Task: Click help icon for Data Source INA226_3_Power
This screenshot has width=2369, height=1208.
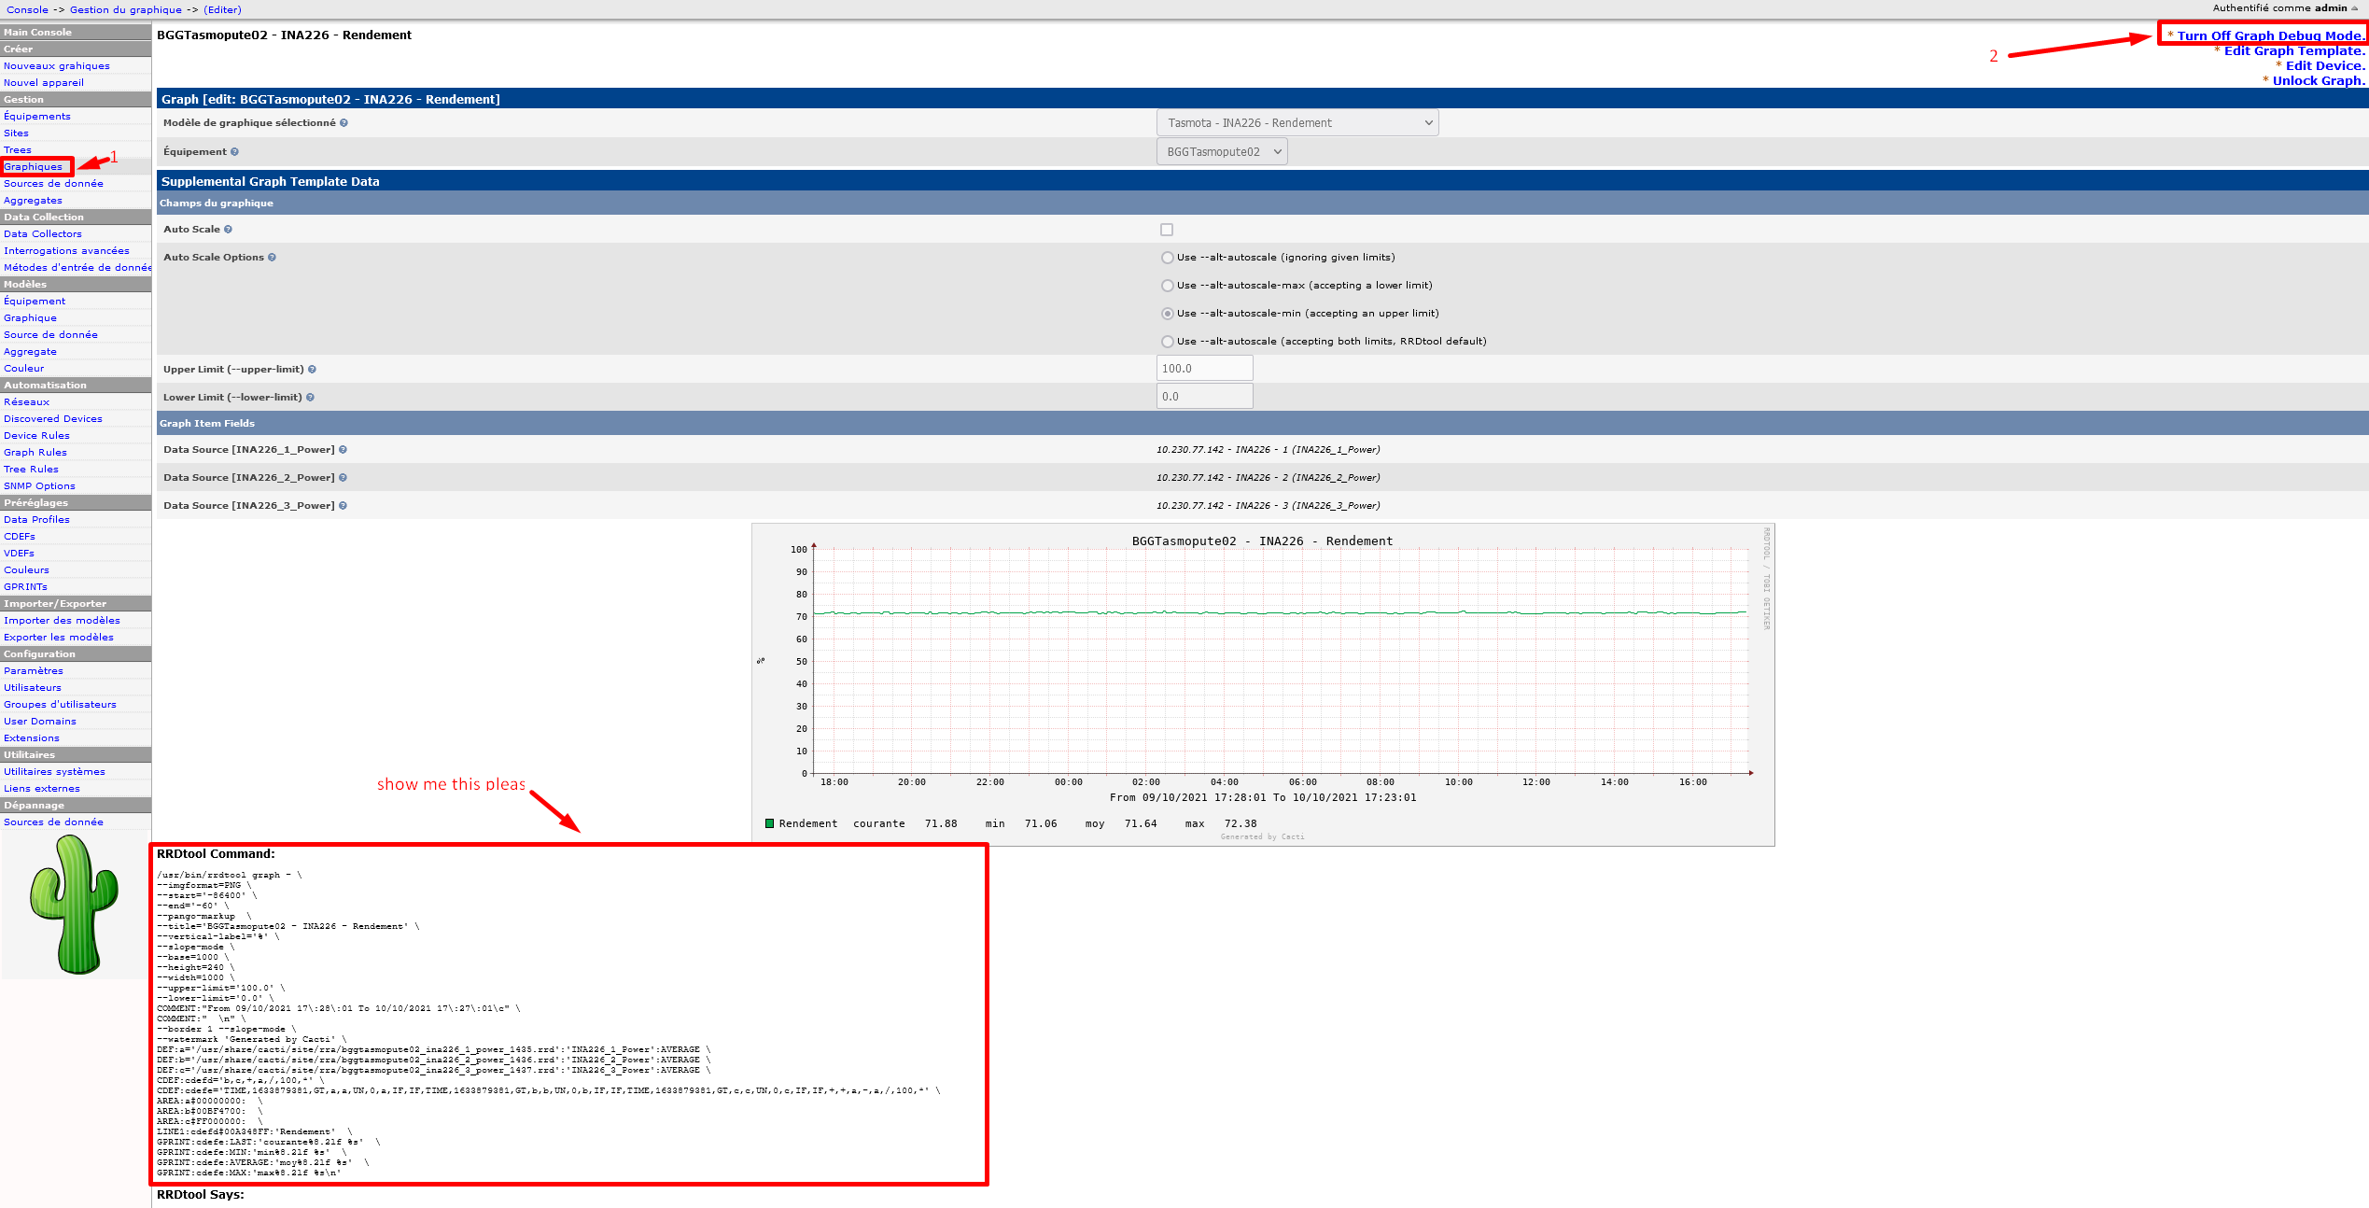Action: [343, 506]
